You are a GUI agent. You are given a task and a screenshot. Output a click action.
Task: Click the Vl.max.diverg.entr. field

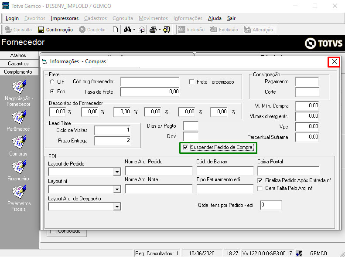pyautogui.click(x=307, y=116)
